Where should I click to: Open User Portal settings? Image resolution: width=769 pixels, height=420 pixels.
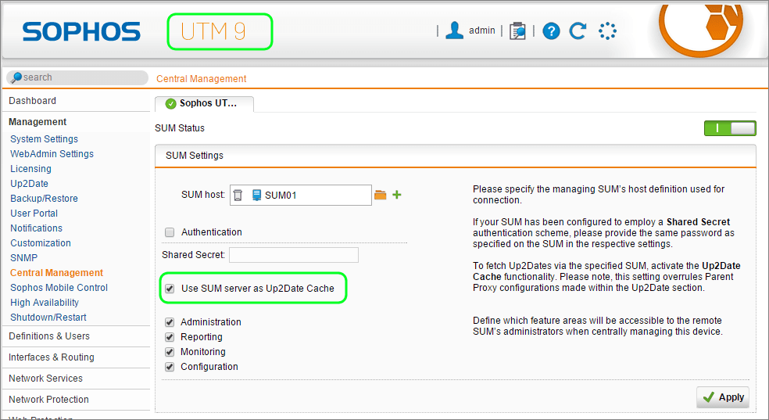(x=34, y=214)
